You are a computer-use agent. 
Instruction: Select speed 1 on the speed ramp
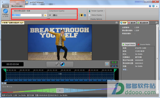point(60,91)
